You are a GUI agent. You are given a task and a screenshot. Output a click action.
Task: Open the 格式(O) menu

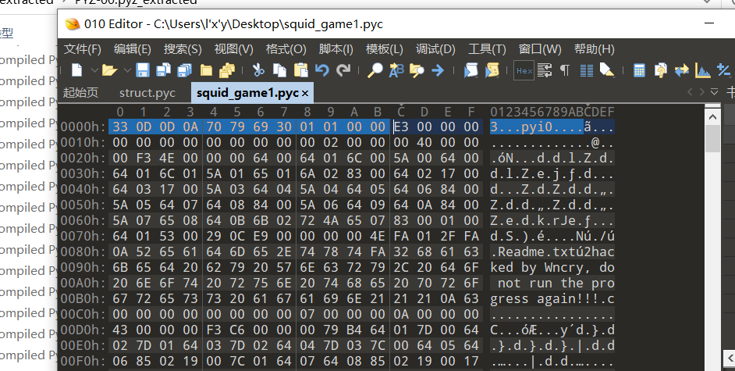click(286, 49)
